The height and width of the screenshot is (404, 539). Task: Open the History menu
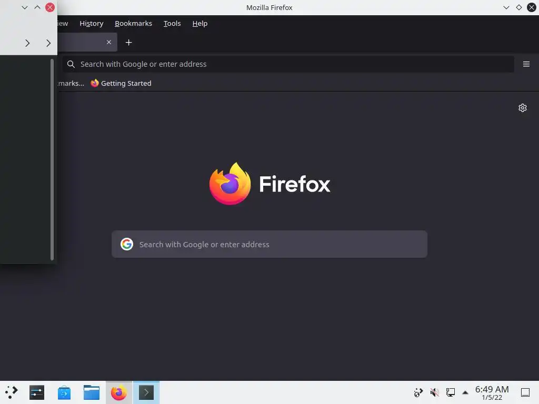[x=92, y=23]
